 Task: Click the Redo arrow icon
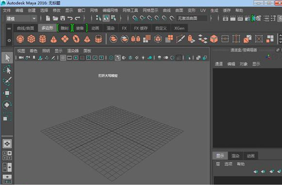(x=77, y=18)
